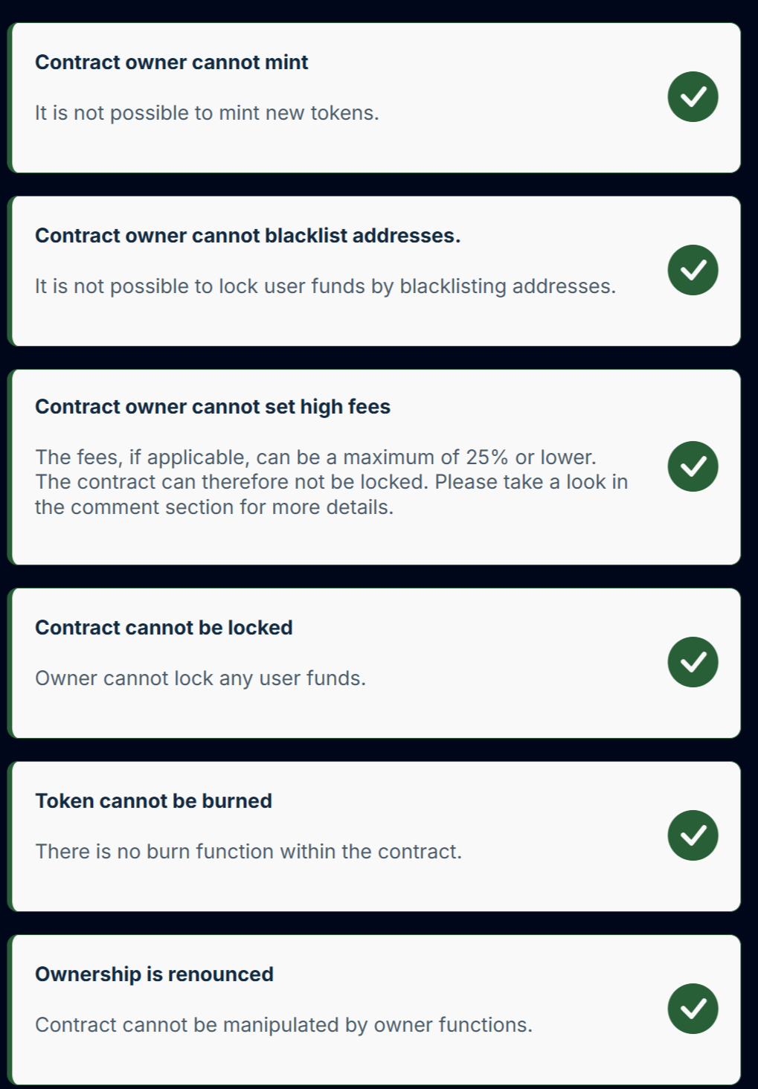Click 'There is no burn function' description
Screen dimensions: 758x1089
[248, 852]
